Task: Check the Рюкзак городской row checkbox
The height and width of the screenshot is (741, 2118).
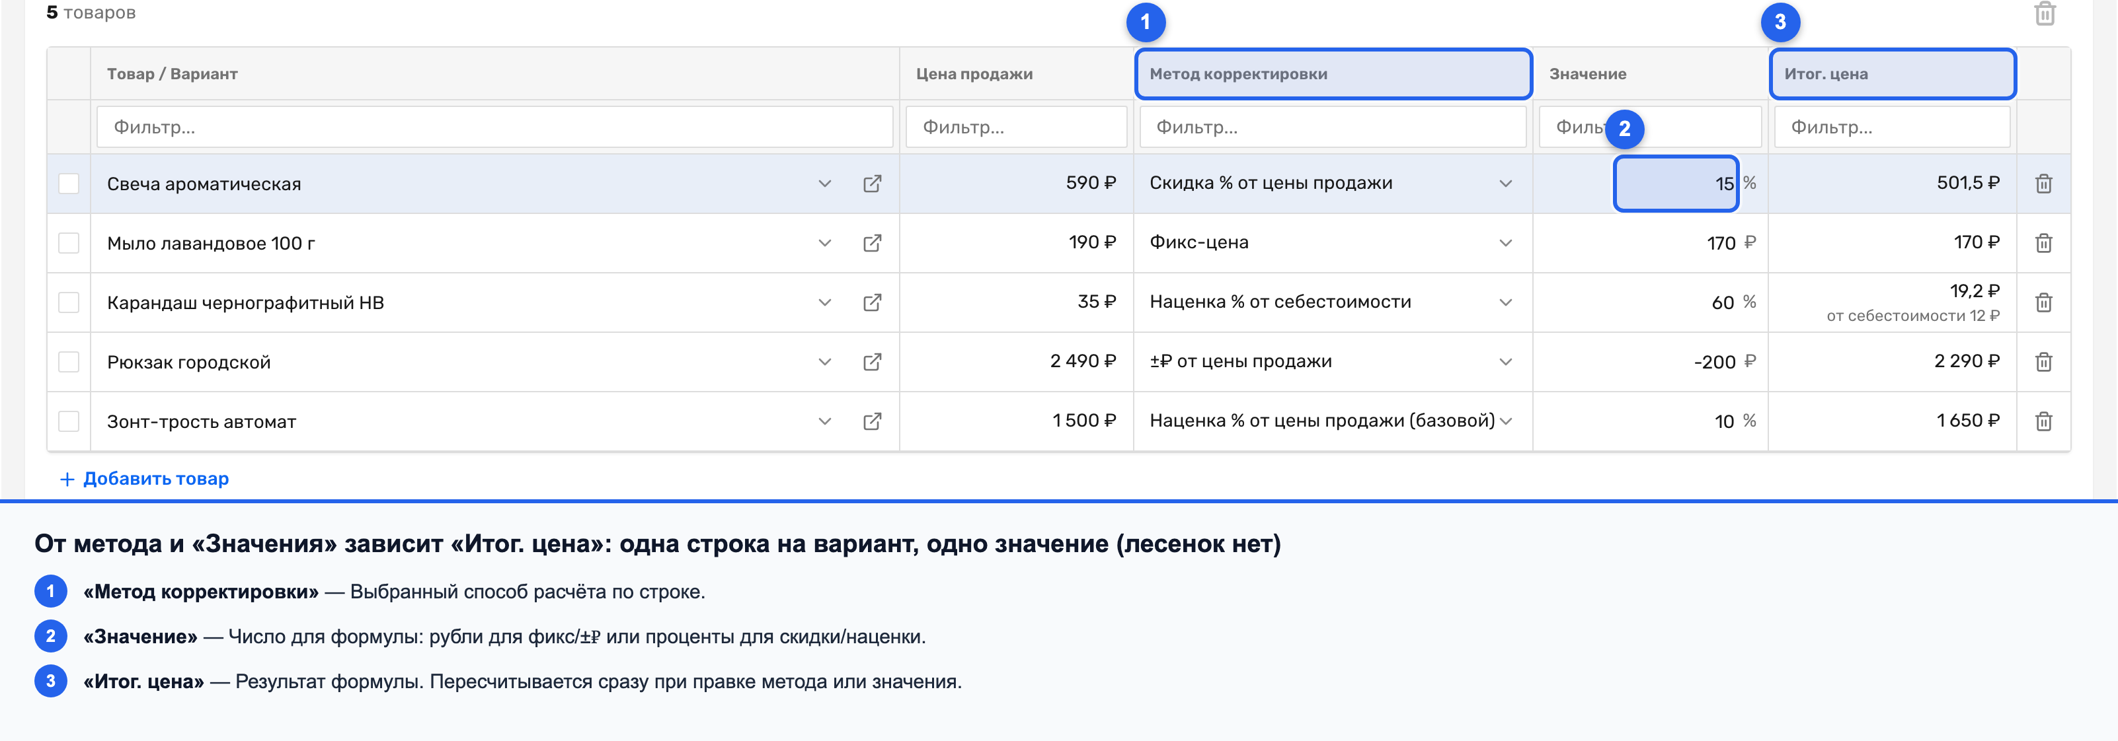Action: tap(69, 361)
